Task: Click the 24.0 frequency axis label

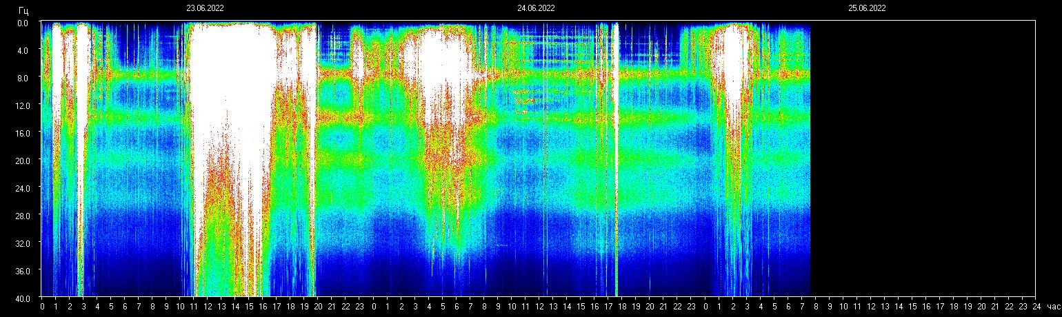Action: (x=21, y=188)
